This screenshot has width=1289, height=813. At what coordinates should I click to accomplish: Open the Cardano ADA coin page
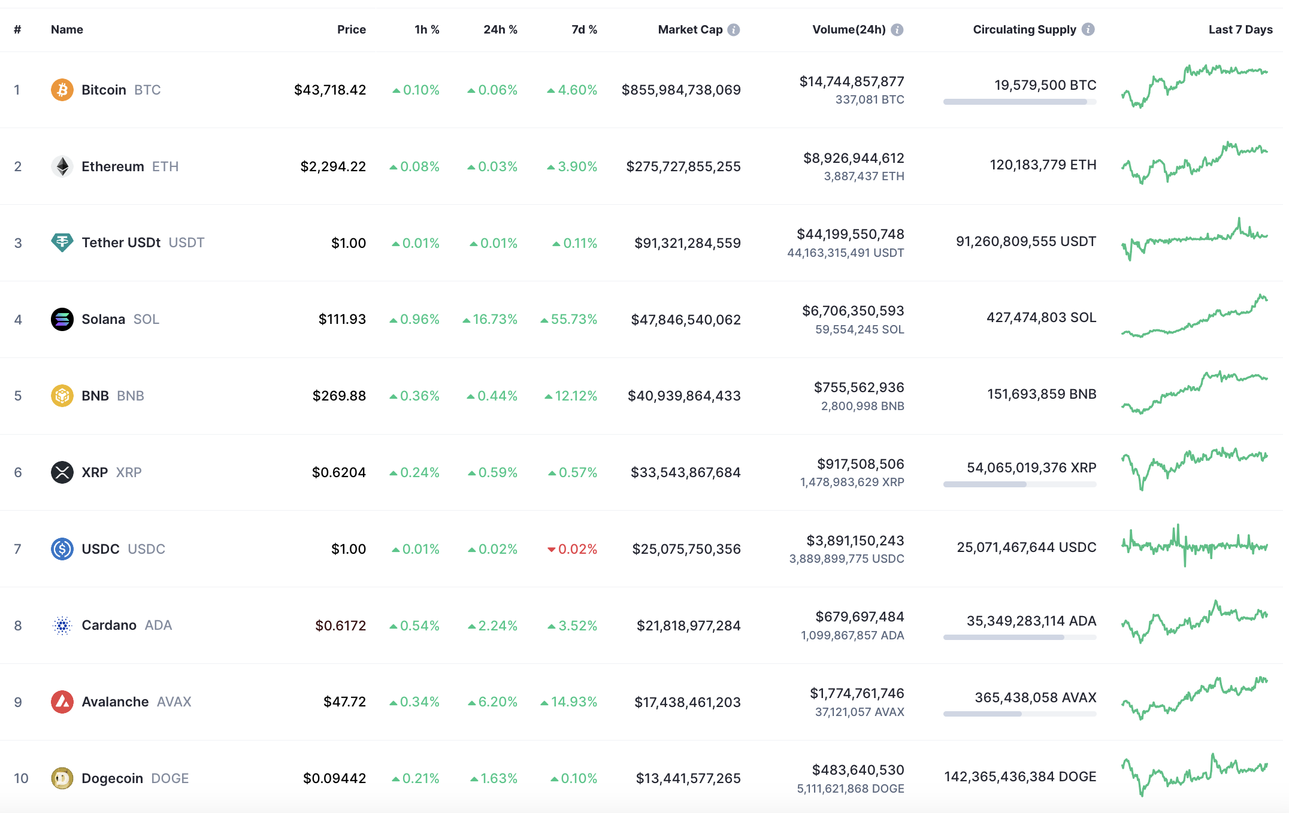click(x=109, y=625)
